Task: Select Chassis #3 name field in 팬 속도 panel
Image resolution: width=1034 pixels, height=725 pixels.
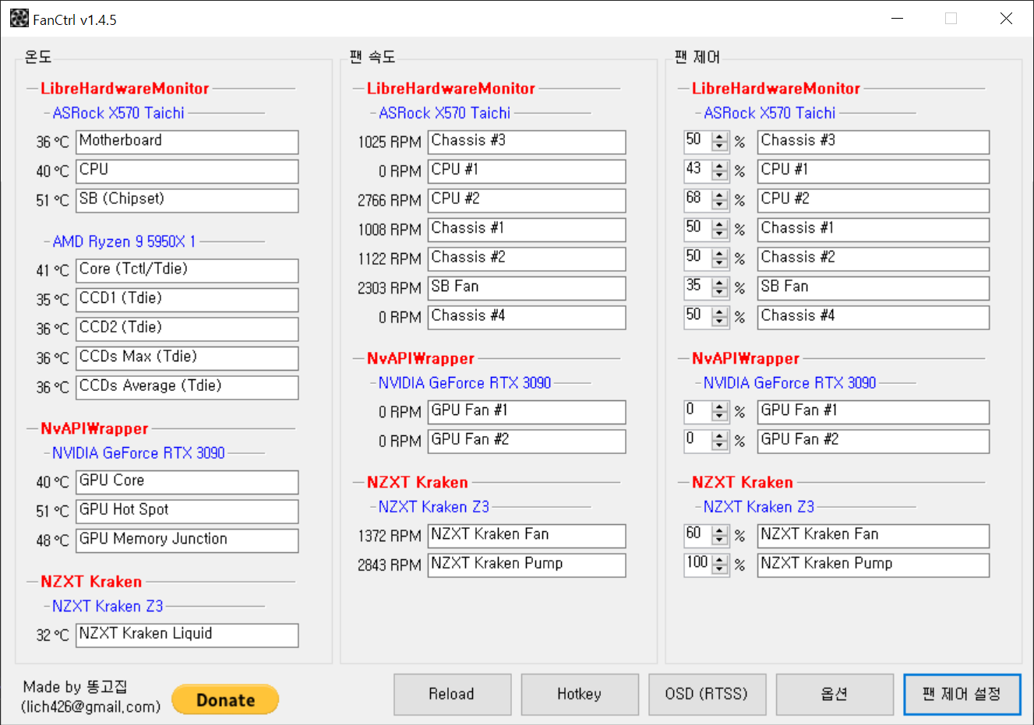Action: [x=527, y=142]
